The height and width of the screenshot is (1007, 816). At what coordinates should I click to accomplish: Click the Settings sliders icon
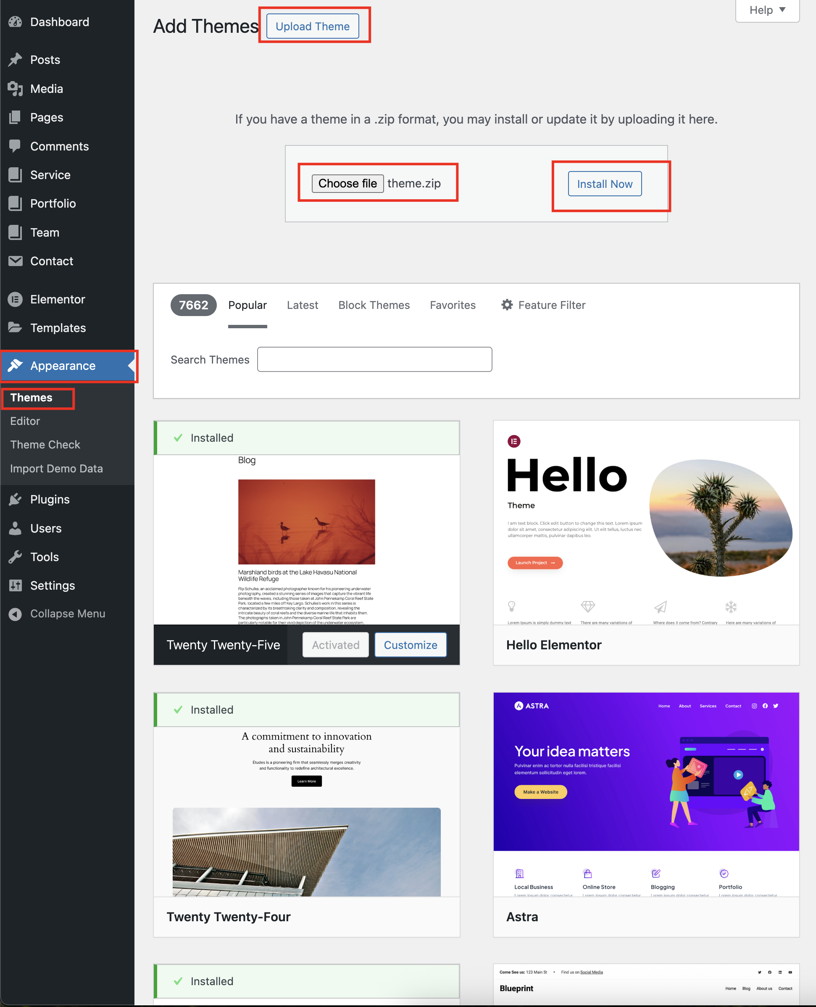pos(15,585)
